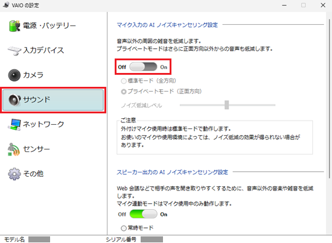The height and width of the screenshot is (243, 332).
Task: Click the sensor icon beside センサー
Action: click(14, 149)
